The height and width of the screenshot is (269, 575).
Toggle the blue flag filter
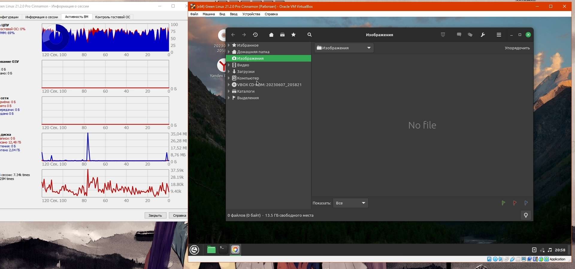point(526,203)
